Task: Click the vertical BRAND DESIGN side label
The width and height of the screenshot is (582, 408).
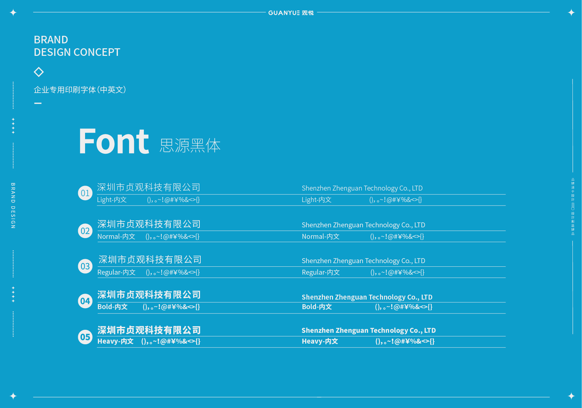Action: click(x=13, y=206)
